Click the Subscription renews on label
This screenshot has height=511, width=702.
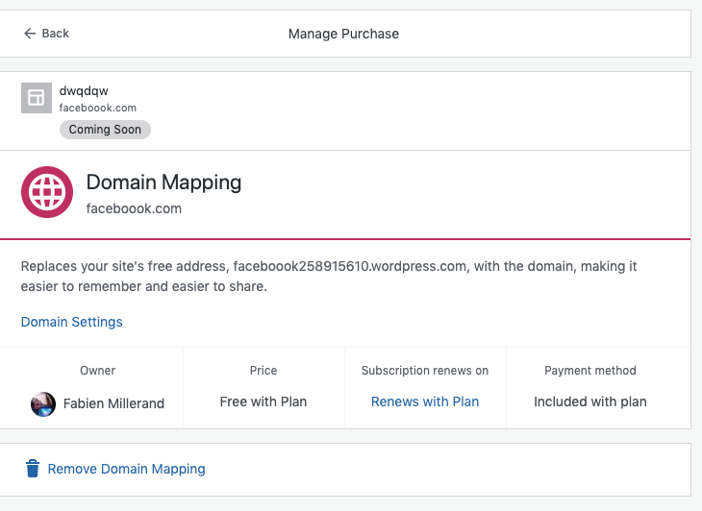[425, 370]
